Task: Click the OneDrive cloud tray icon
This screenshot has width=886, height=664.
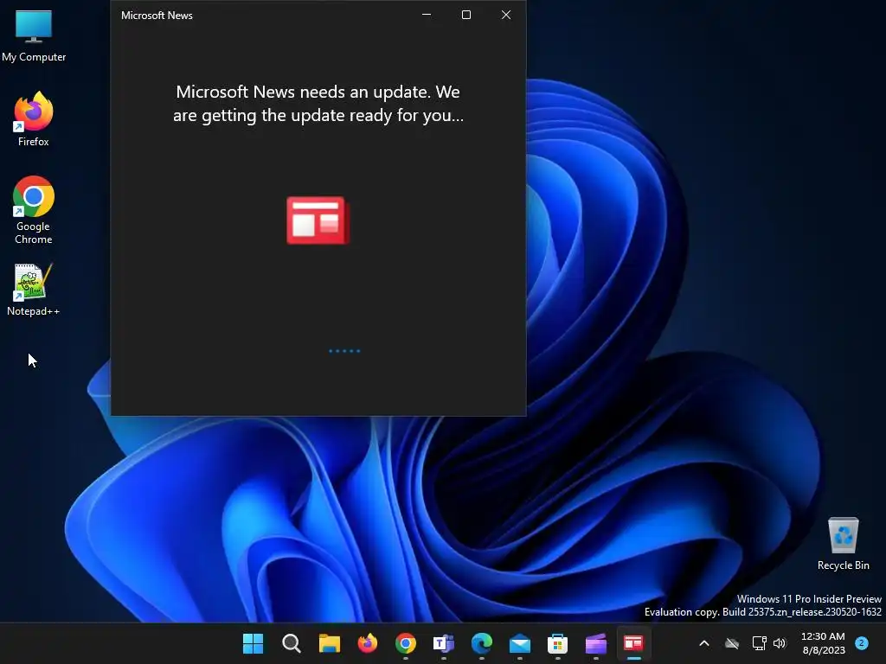Action: click(x=732, y=643)
